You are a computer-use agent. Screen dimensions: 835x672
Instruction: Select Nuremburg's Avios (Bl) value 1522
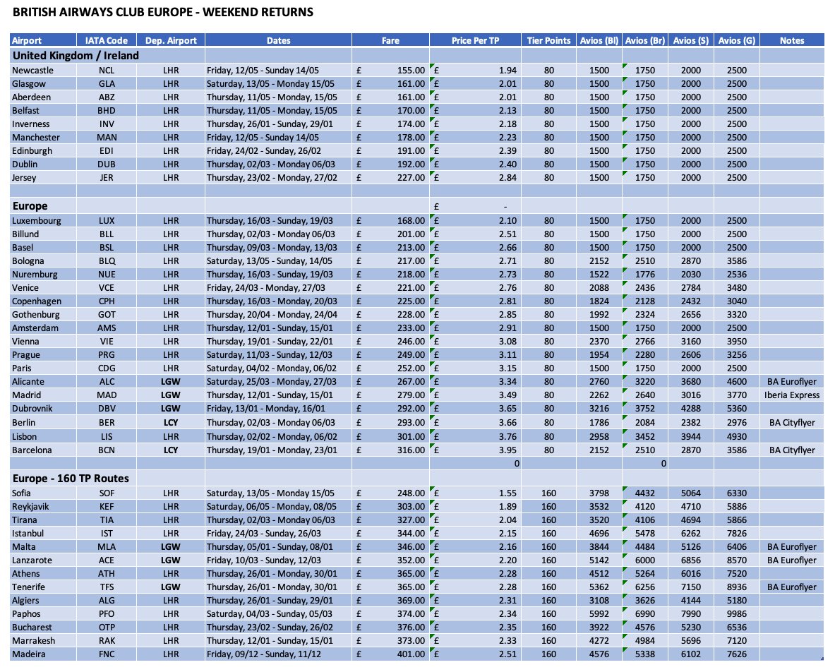pyautogui.click(x=599, y=274)
